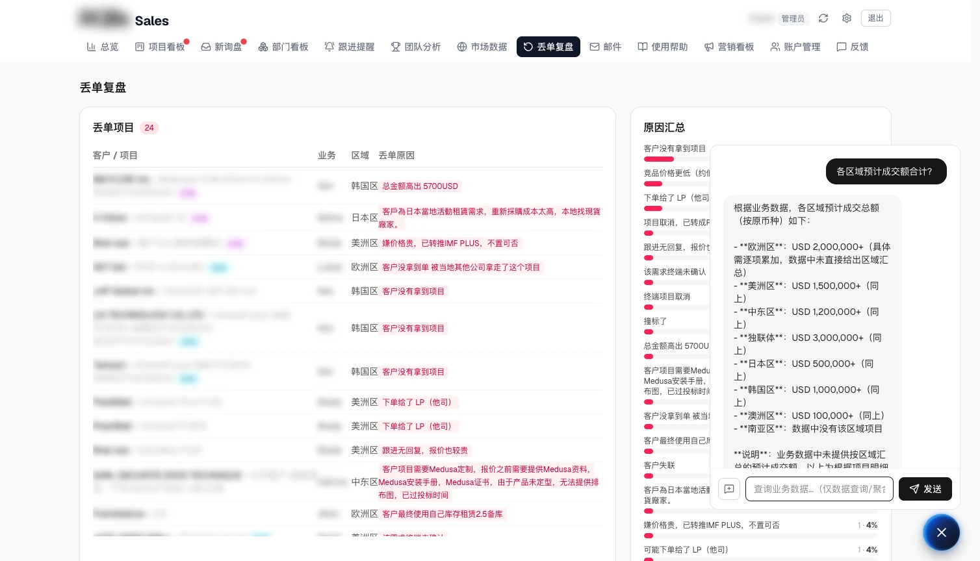Select the 跟进提醒 tab

pos(350,47)
